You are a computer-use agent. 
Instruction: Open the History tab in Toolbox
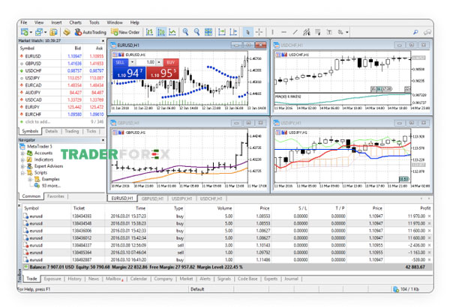click(x=74, y=279)
